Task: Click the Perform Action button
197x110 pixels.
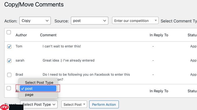Action: [x=104, y=104]
